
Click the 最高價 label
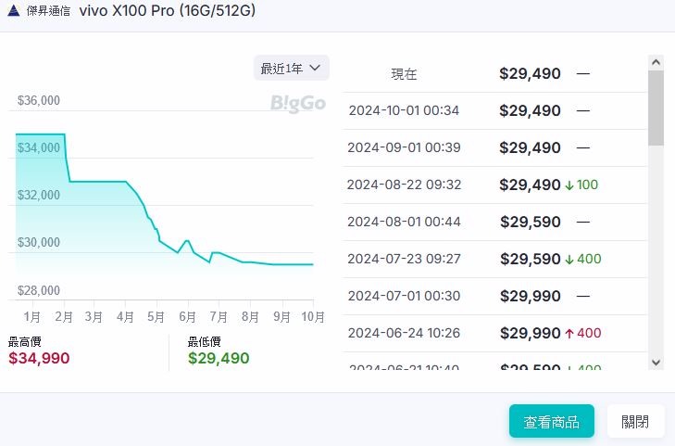[x=25, y=342]
